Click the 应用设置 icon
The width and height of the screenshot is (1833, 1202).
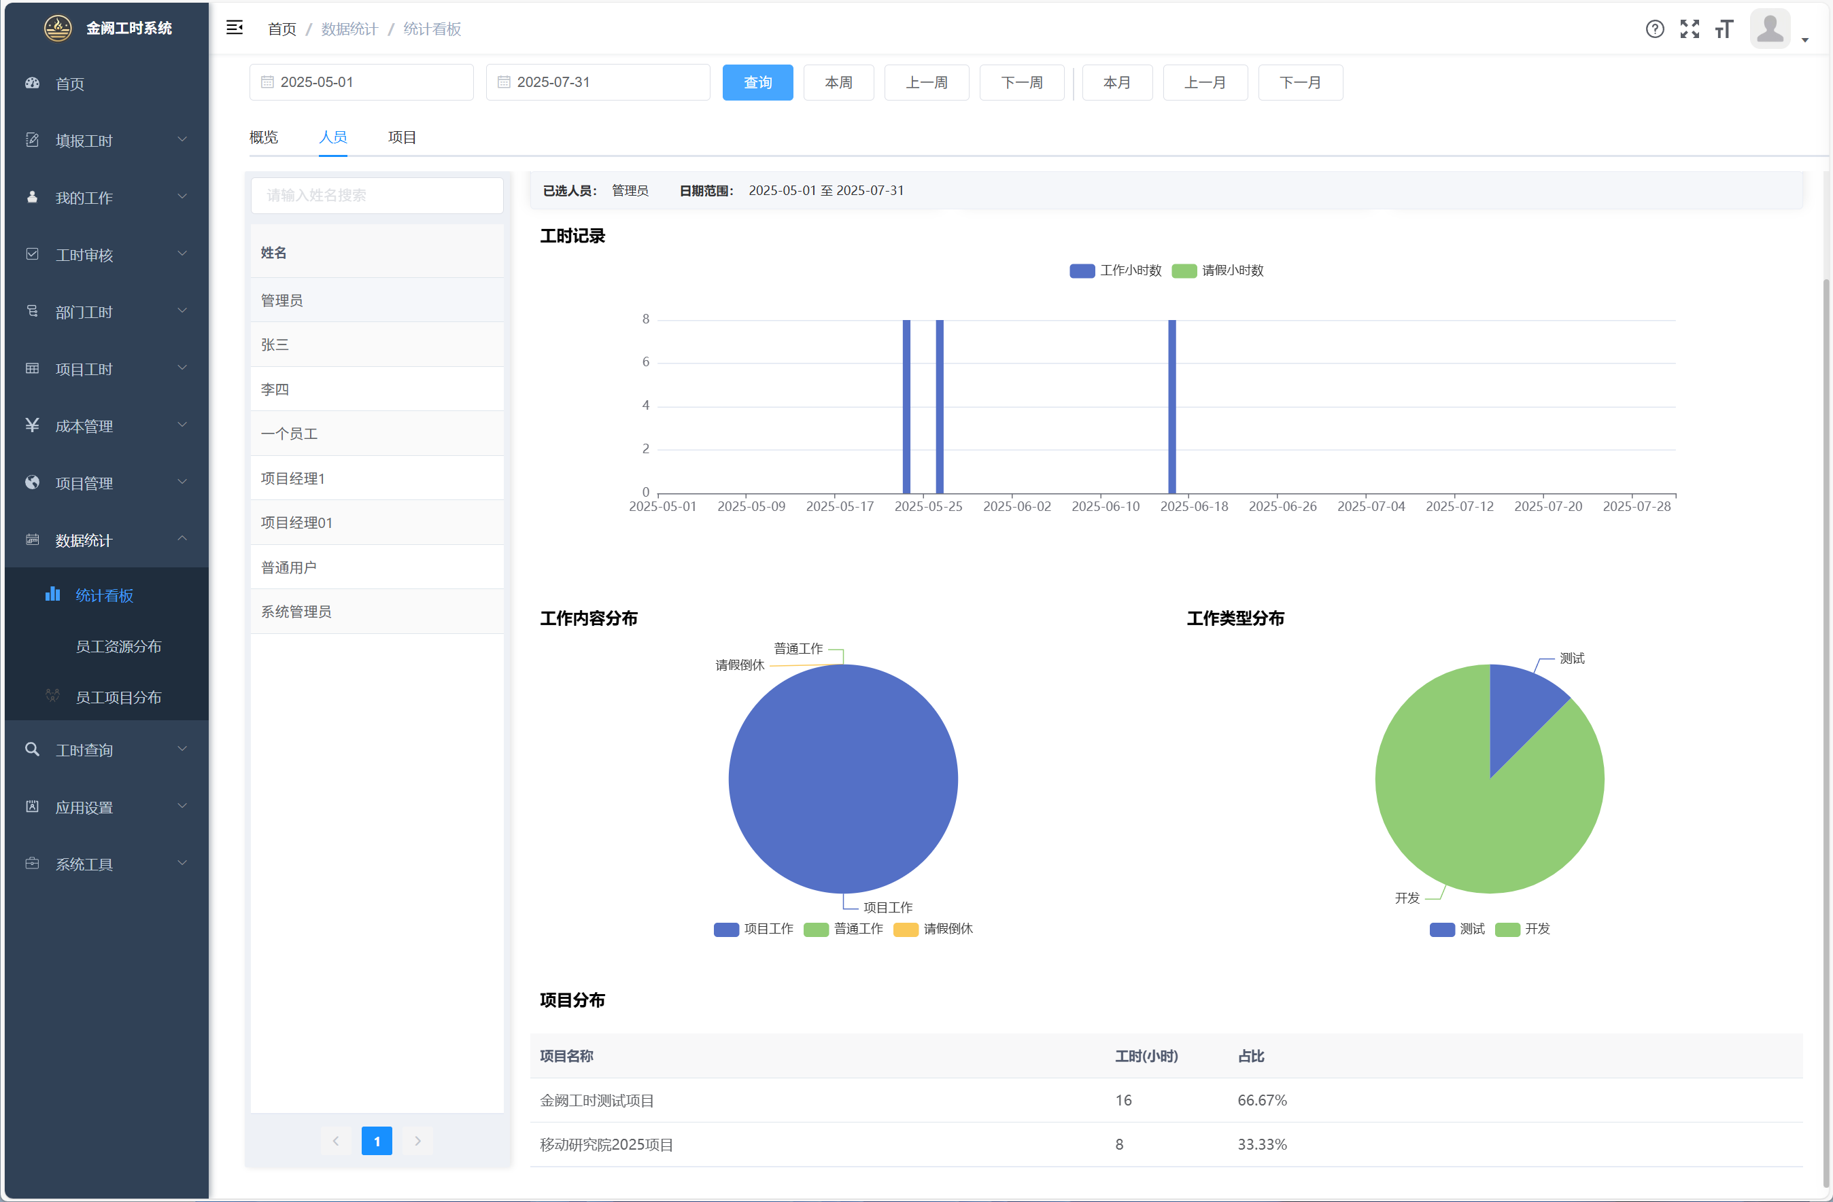[33, 807]
